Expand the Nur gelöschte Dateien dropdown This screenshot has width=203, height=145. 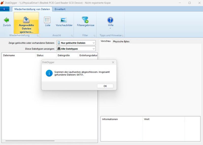tap(94, 43)
